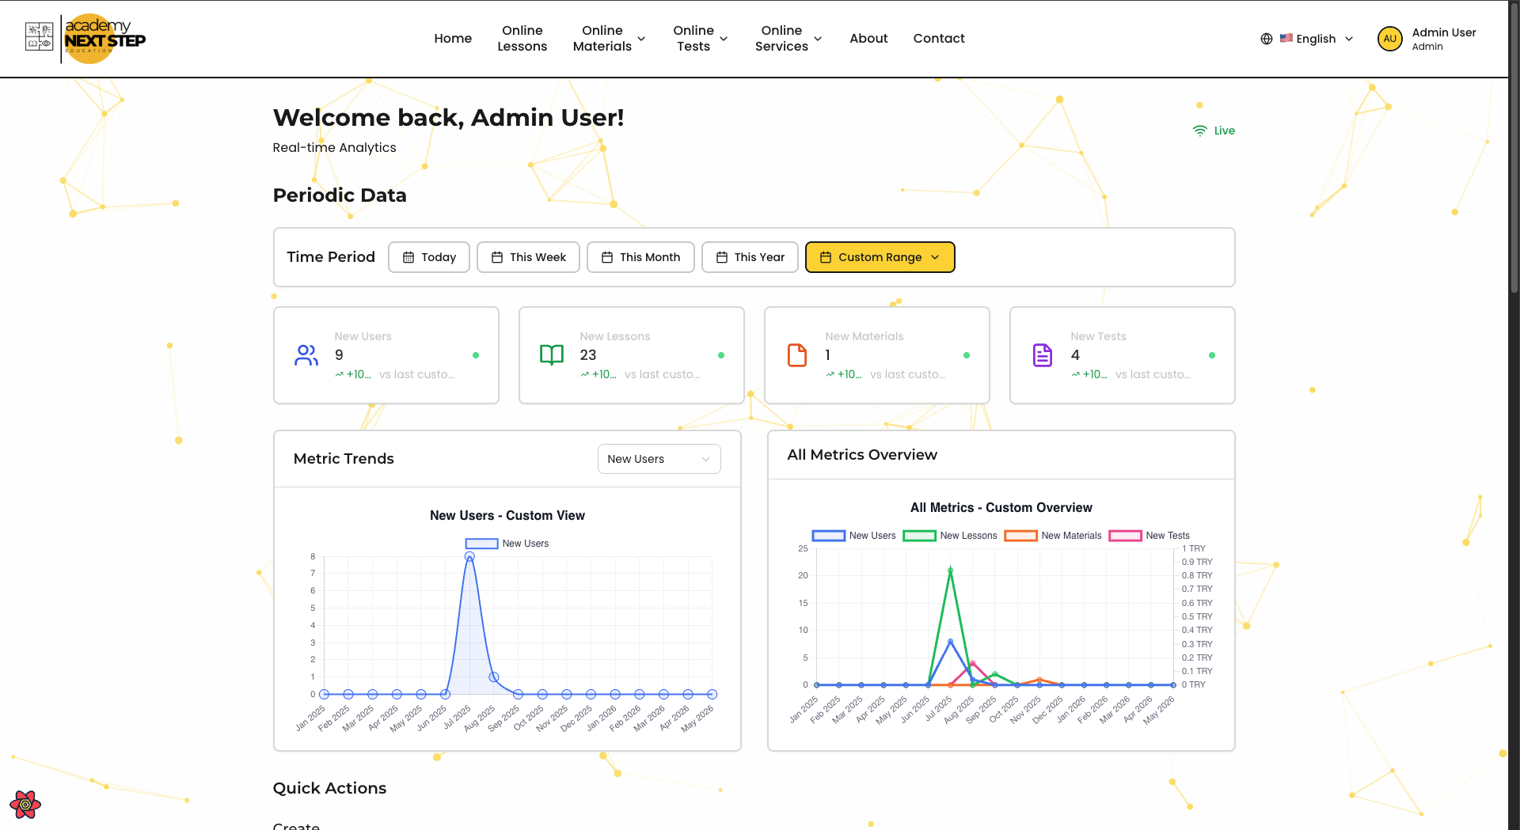Click the New Users people icon
The image size is (1520, 830).
306,355
